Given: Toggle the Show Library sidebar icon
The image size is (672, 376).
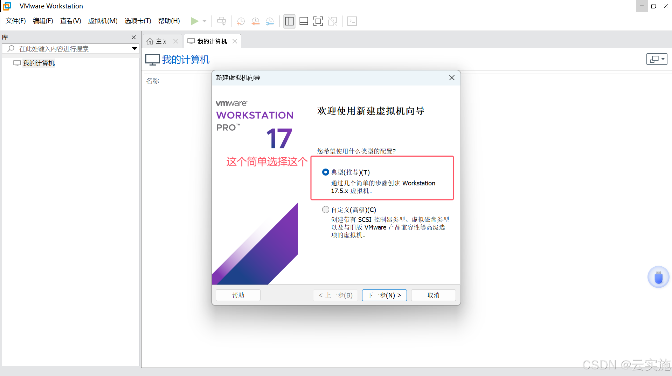Looking at the screenshot, I should pyautogui.click(x=289, y=21).
